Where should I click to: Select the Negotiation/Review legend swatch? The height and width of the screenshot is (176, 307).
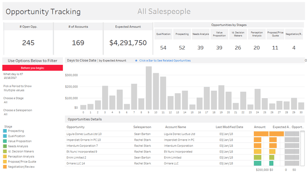pos(5,167)
